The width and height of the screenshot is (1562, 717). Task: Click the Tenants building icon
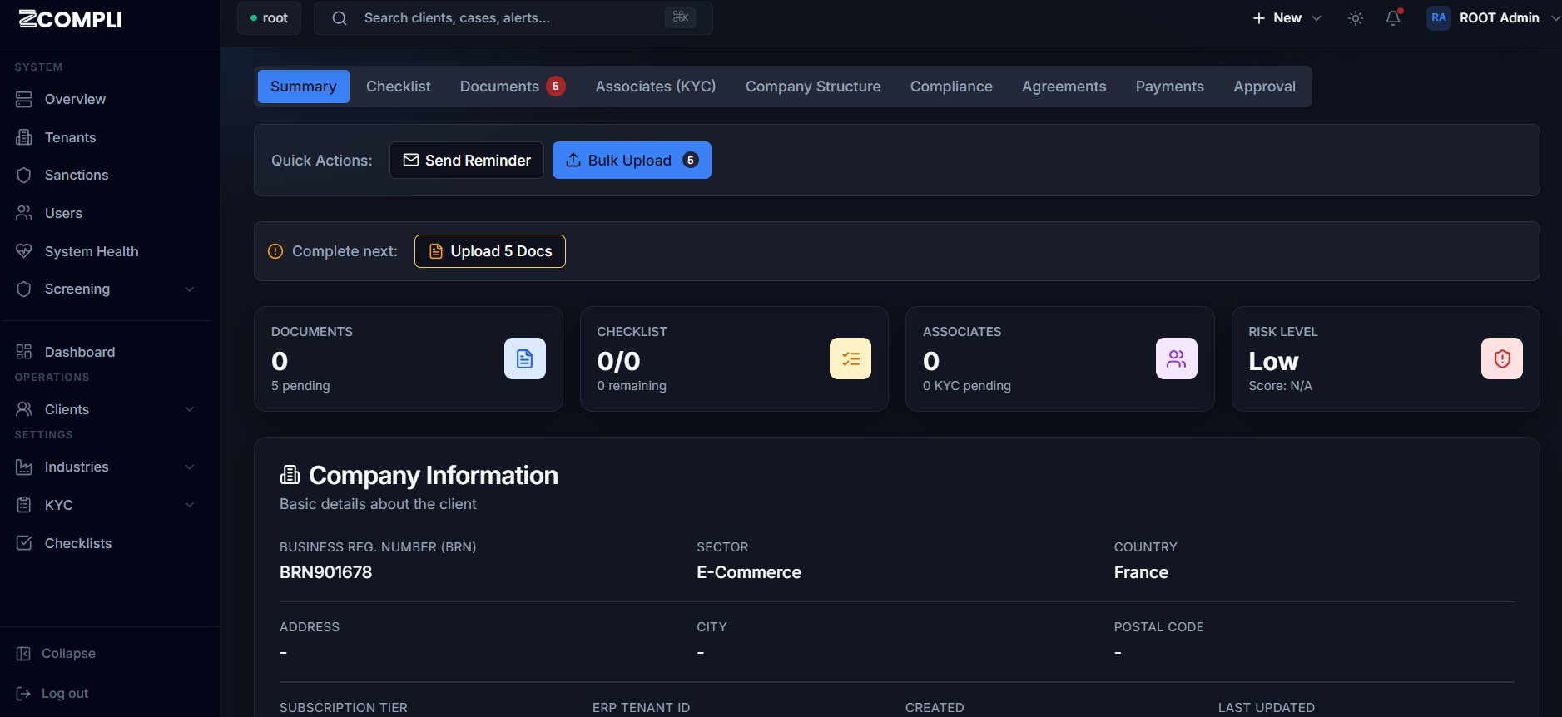pyautogui.click(x=24, y=137)
